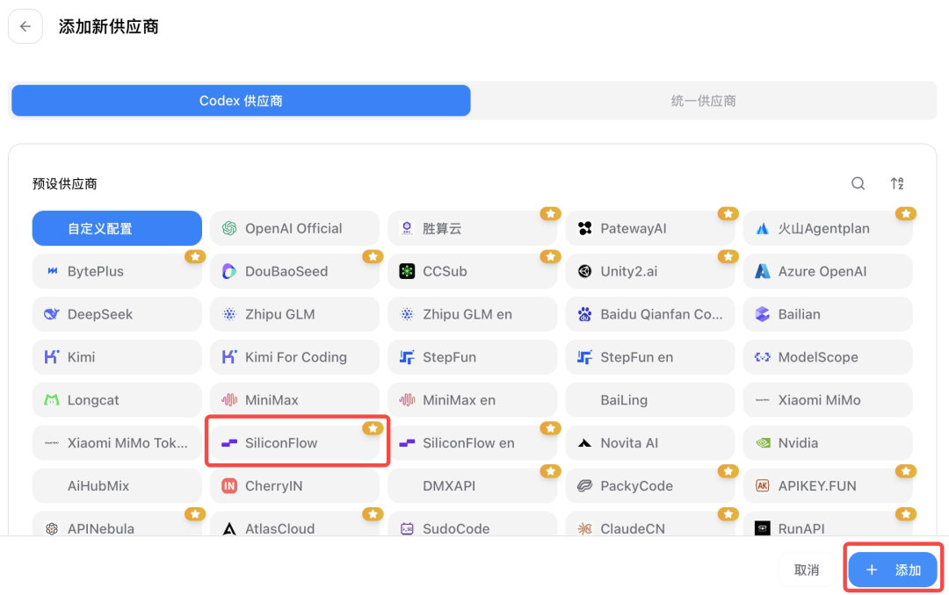949x595 pixels.
Task: Pick the Zhipu GLM preset
Action: [294, 314]
